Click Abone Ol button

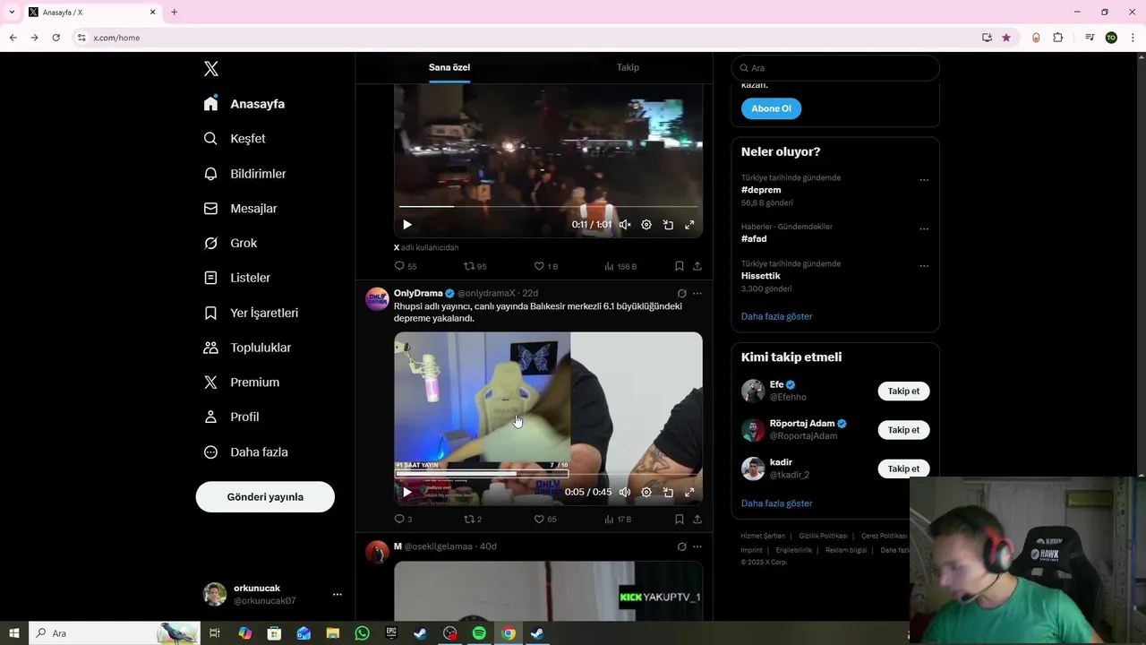click(x=771, y=108)
